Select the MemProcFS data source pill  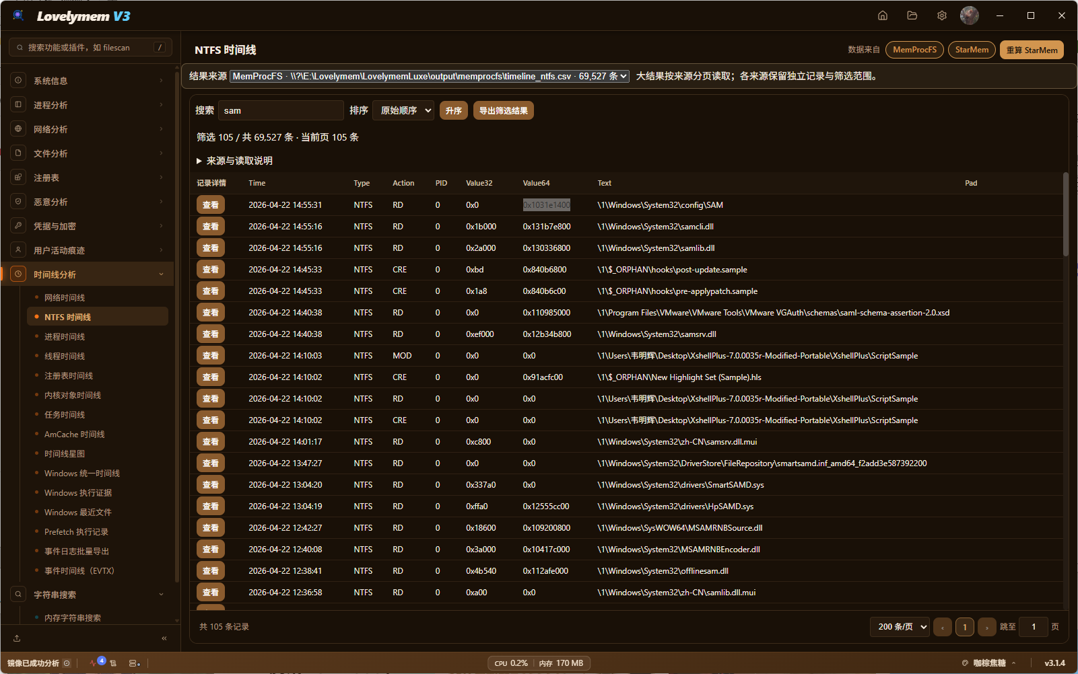click(x=914, y=50)
